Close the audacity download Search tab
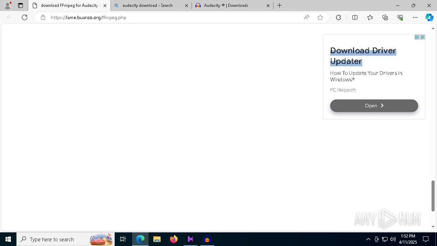Viewport: 437px width, 246px height. coord(186,5)
